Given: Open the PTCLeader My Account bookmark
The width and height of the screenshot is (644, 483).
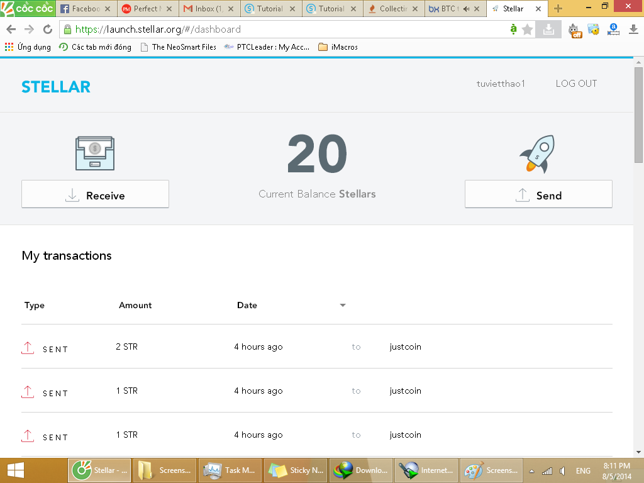Looking at the screenshot, I should pyautogui.click(x=267, y=47).
